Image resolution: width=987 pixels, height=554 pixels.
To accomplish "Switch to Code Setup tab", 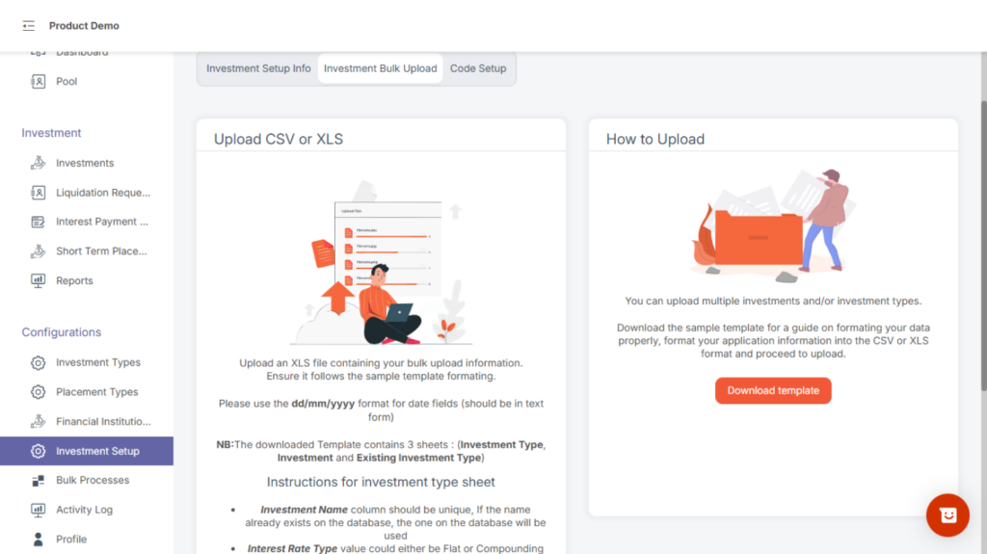I will click(x=478, y=69).
